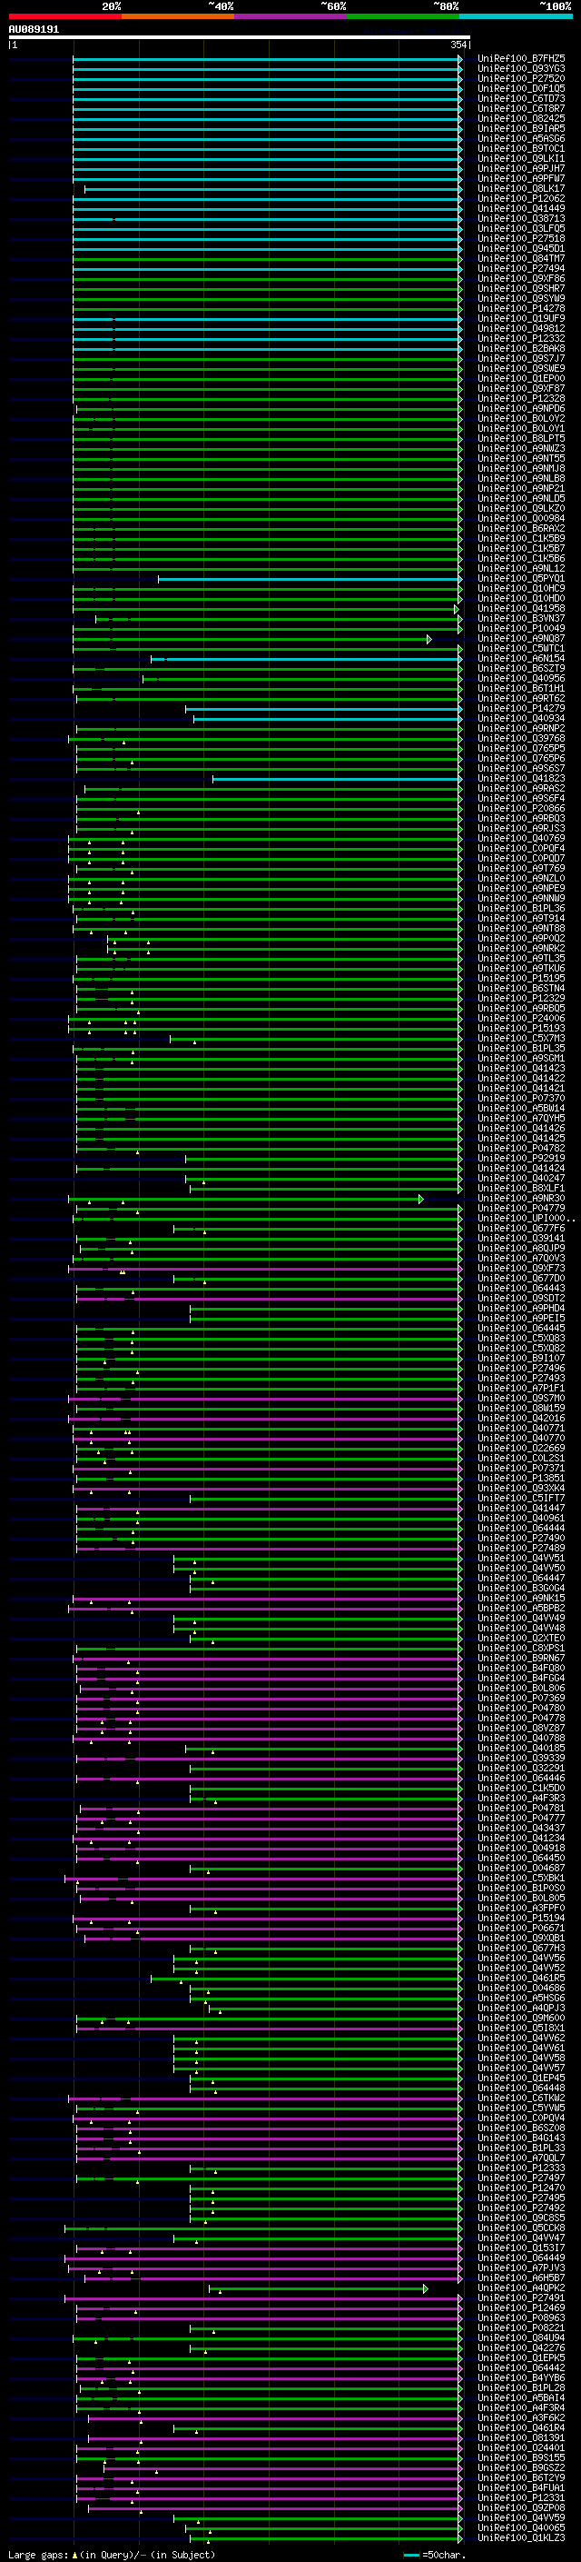Open hit UniRef100_D0F1Q5
The width and height of the screenshot is (581, 2562).
521,88
